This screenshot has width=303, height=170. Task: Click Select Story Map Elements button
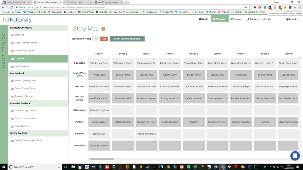(127, 39)
